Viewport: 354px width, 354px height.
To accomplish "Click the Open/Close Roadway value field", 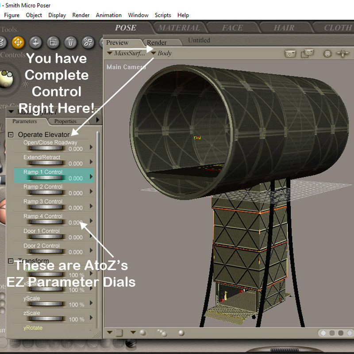I will [76, 149].
